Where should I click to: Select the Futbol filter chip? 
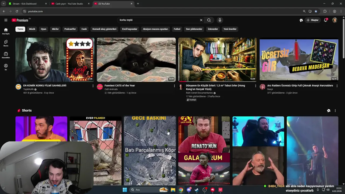(x=177, y=29)
